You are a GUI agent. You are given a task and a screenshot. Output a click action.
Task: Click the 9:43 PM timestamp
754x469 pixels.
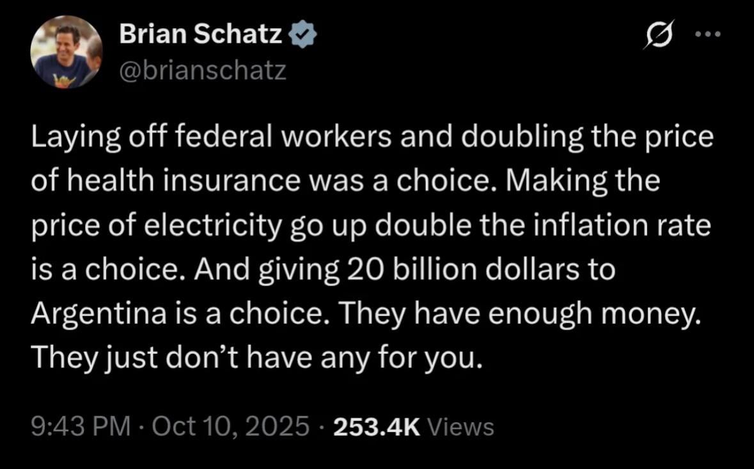80,426
